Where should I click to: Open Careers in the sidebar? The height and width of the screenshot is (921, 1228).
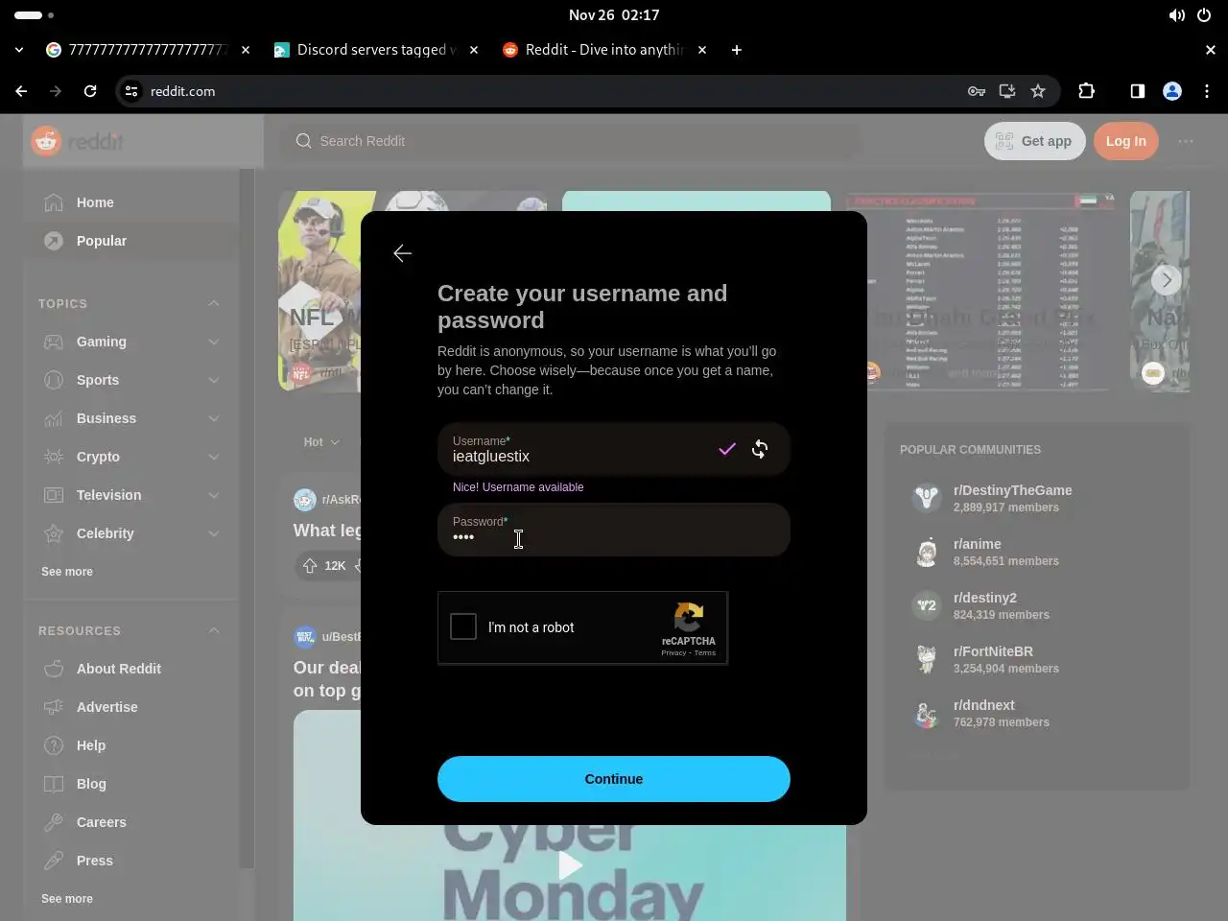130,822
